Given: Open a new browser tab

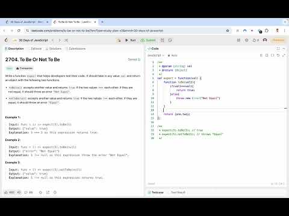Looking at the screenshot, I should [102, 22].
